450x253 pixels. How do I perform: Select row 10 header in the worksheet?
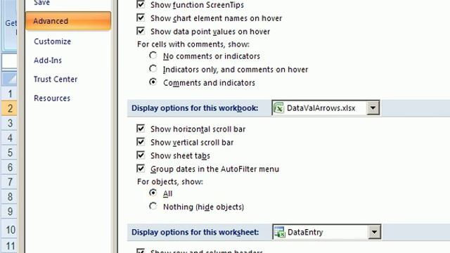(x=9, y=230)
